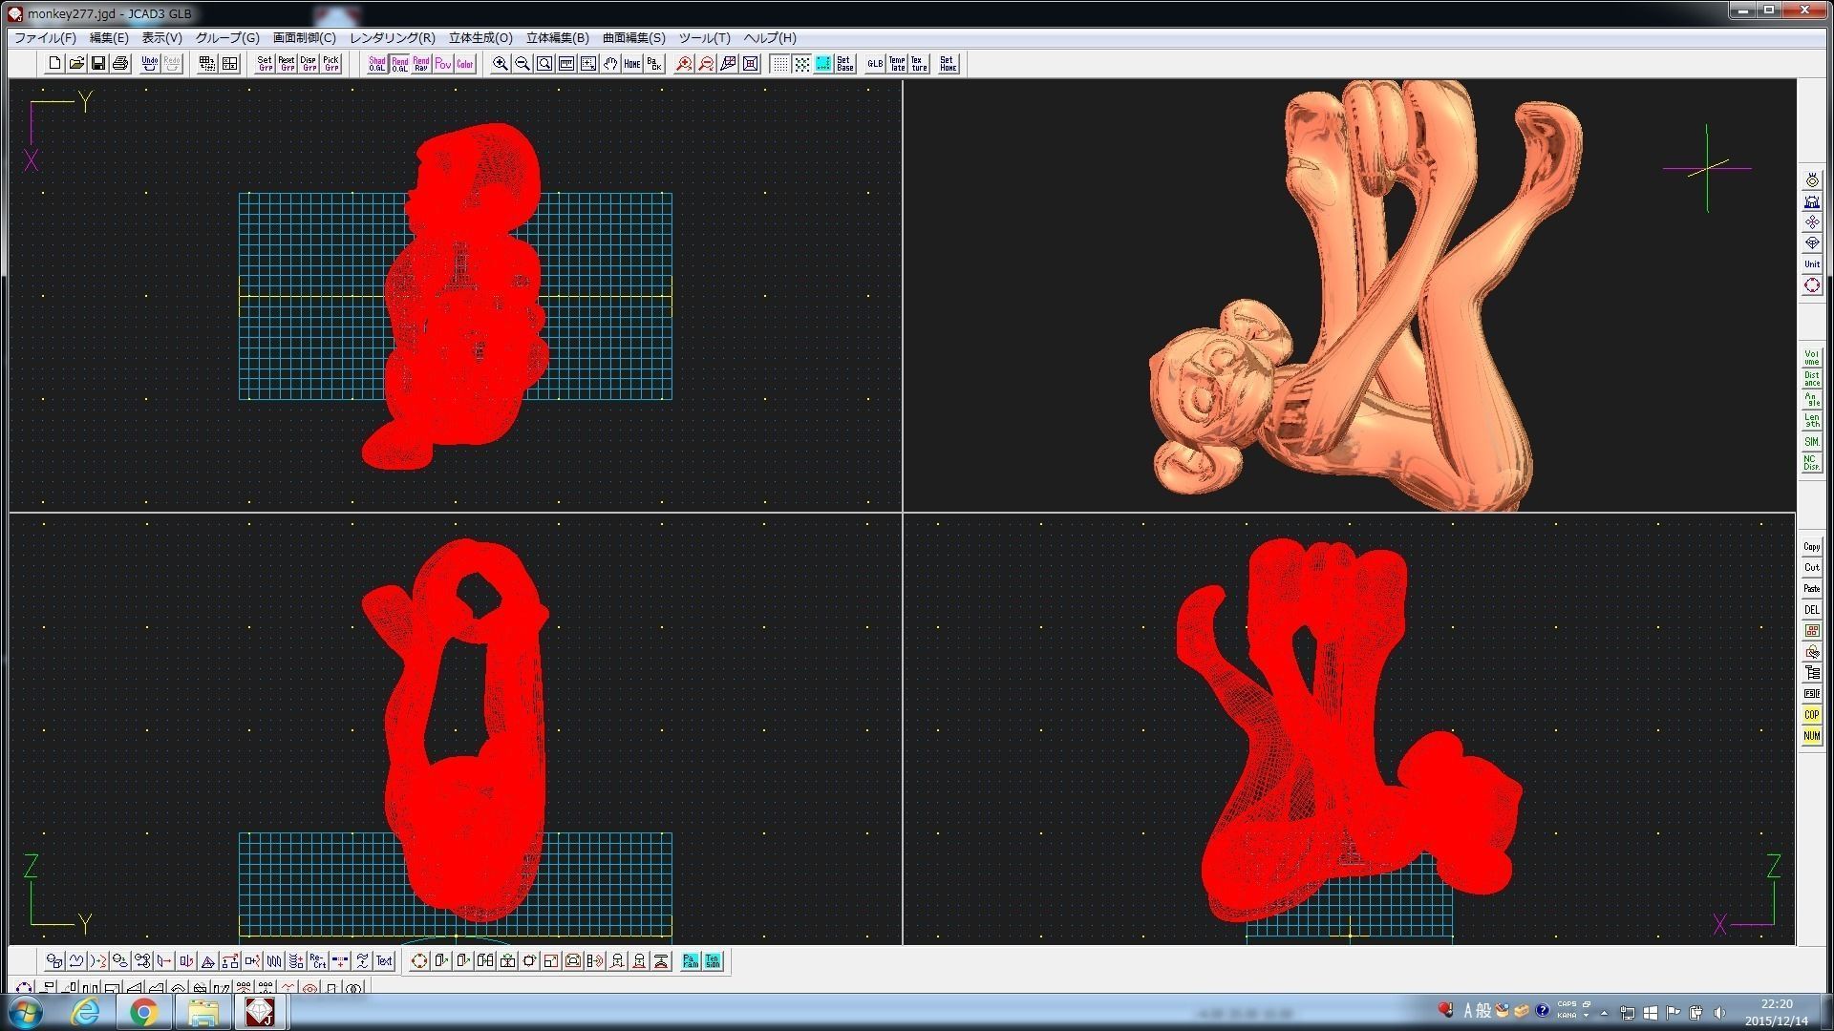
Task: Click the red circle control-points icon in bottom toolbar
Action: (x=419, y=961)
